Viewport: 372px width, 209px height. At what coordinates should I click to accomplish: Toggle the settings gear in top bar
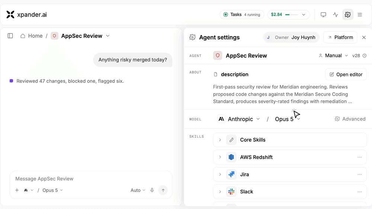[347, 15]
